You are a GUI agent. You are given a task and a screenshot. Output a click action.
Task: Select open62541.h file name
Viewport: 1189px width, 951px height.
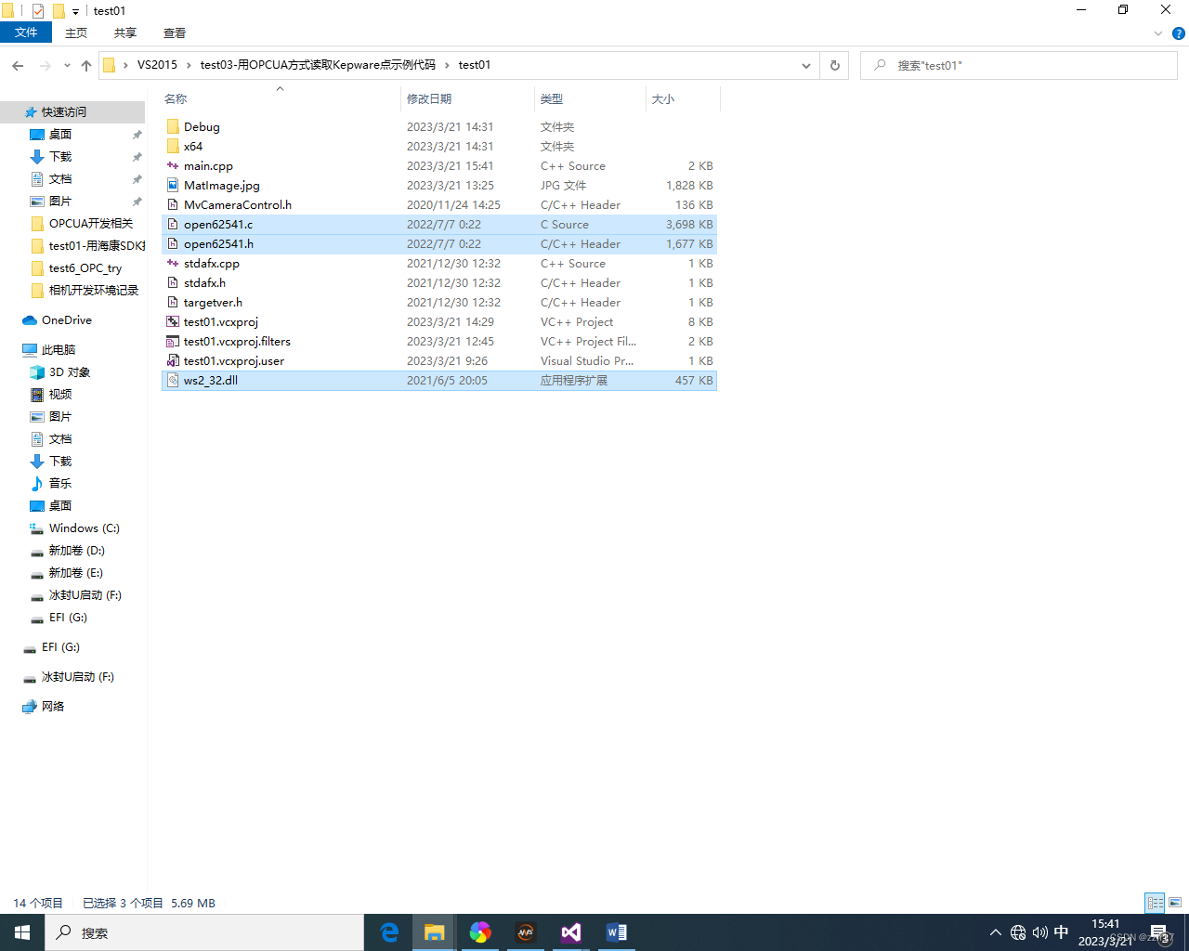tap(218, 244)
